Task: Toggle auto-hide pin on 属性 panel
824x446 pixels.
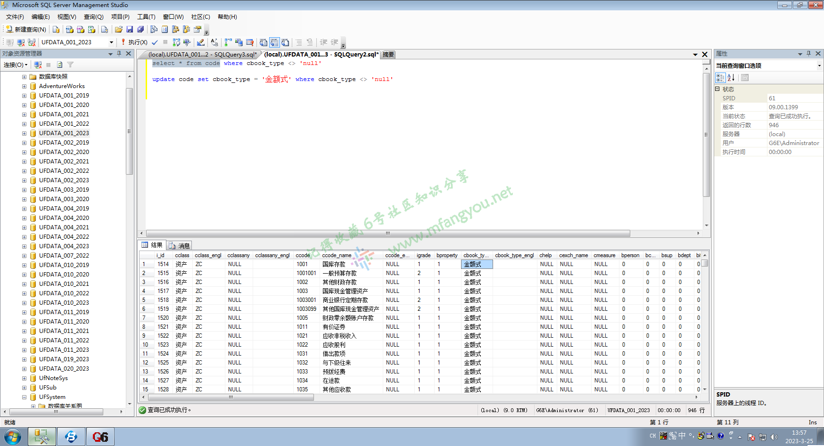Action: [x=809, y=54]
